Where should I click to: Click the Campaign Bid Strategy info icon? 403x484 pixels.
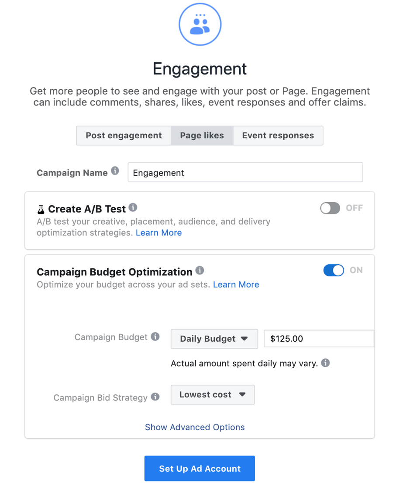155,395
